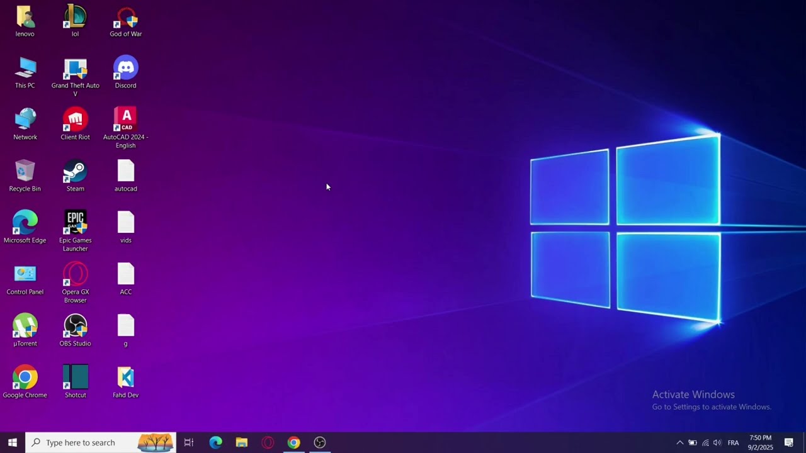Screen dimensions: 806x453
Task: Open Task View on the taskbar
Action: 189,442
